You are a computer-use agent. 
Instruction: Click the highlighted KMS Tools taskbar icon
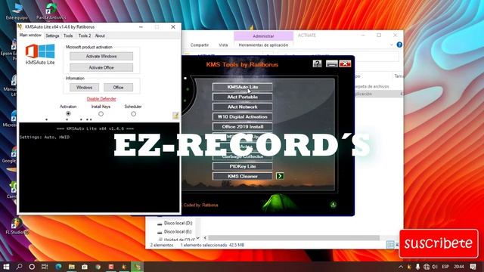coord(138,267)
